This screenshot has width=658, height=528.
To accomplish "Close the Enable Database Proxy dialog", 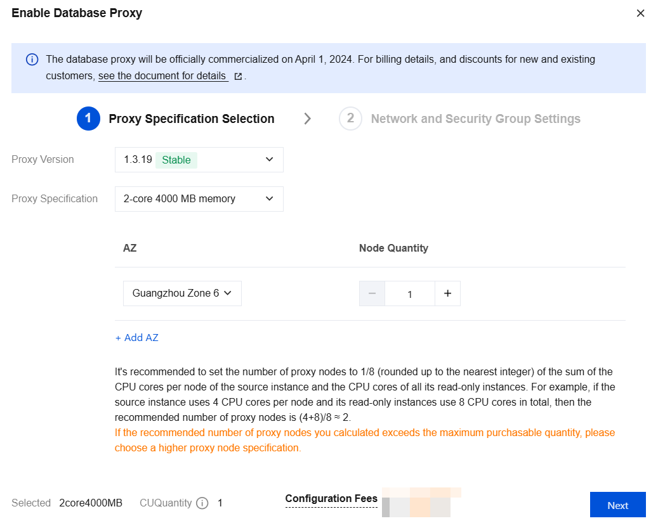I will pyautogui.click(x=640, y=13).
